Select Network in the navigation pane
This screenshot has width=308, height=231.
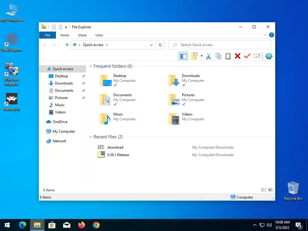(x=59, y=141)
